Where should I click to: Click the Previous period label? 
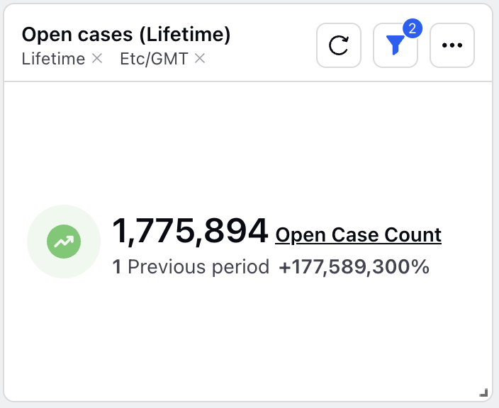(x=198, y=267)
